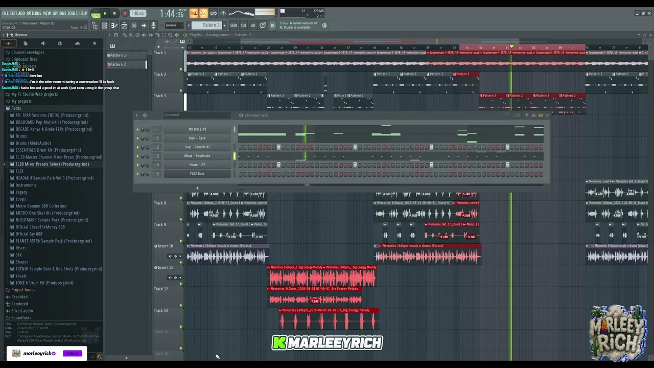Open the Piano roll from the toolbar
The image size is (654, 368).
click(114, 26)
